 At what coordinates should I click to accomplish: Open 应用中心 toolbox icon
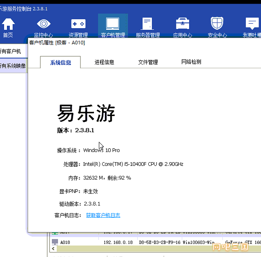coord(182,24)
